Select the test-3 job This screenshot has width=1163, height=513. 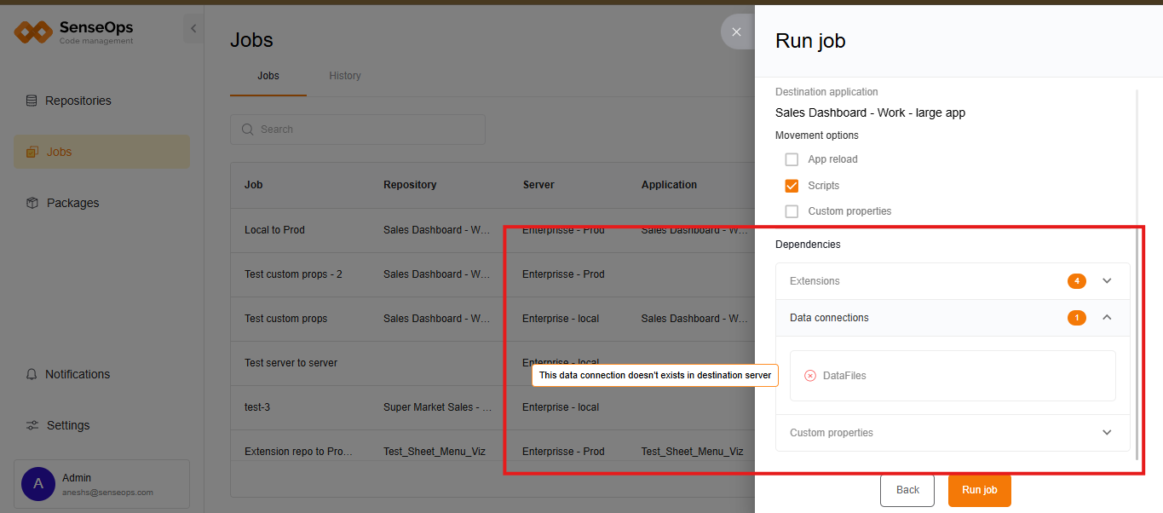point(257,407)
